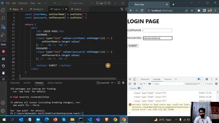Screen dimensions: 219x123
Task: Open Chrome profile avatar
Action: 210,11
